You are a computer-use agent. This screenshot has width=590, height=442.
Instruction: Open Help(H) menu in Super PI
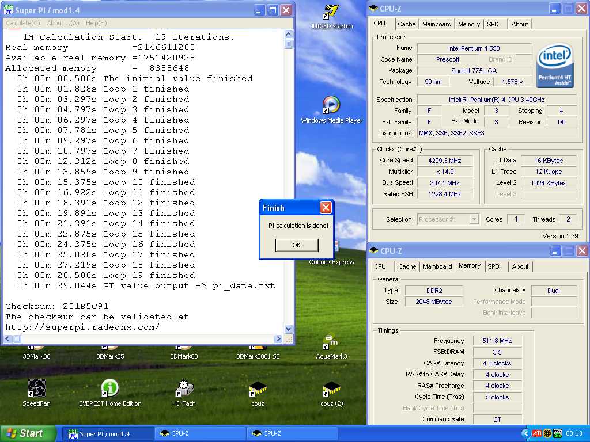[96, 23]
